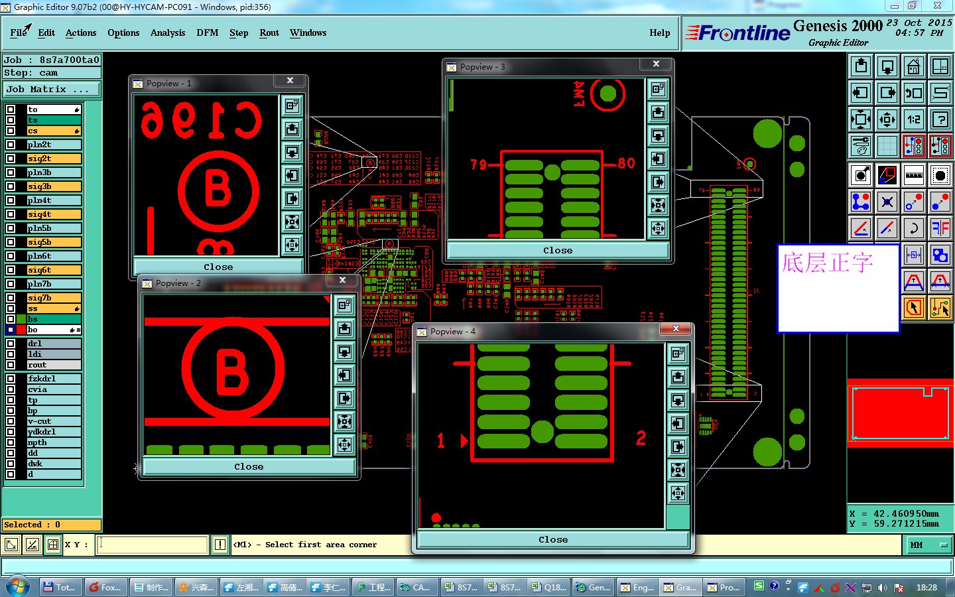Click the Pan Right icon in right toolbar

point(887,93)
